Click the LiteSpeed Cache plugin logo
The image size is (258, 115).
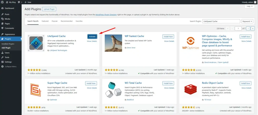pos(36,43)
